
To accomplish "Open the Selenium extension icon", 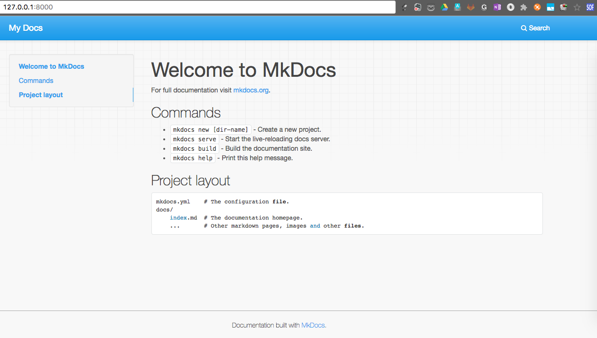I will 564,7.
